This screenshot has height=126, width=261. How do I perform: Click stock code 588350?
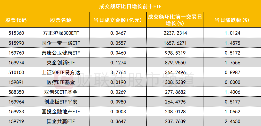pyautogui.click(x=16, y=92)
